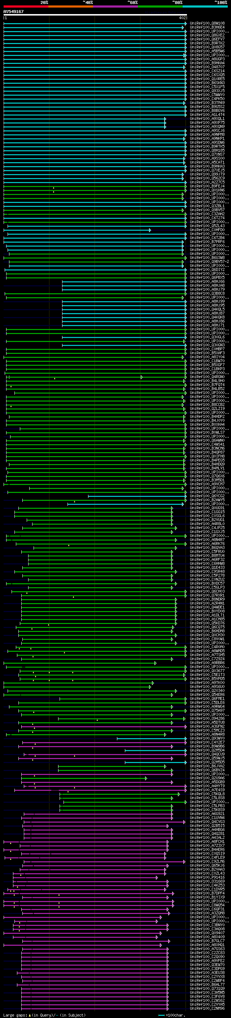Open entry UniRef100_C9SR48
This screenshot has width=231, height=1018.
click(207, 571)
